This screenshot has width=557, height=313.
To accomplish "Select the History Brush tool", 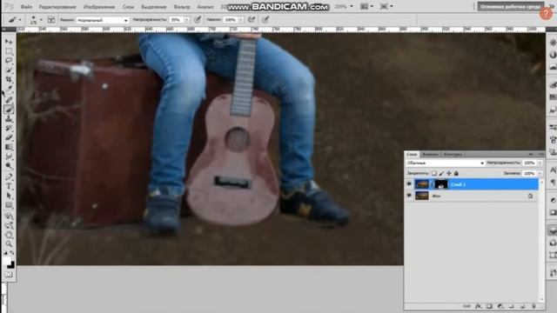I will (9, 129).
